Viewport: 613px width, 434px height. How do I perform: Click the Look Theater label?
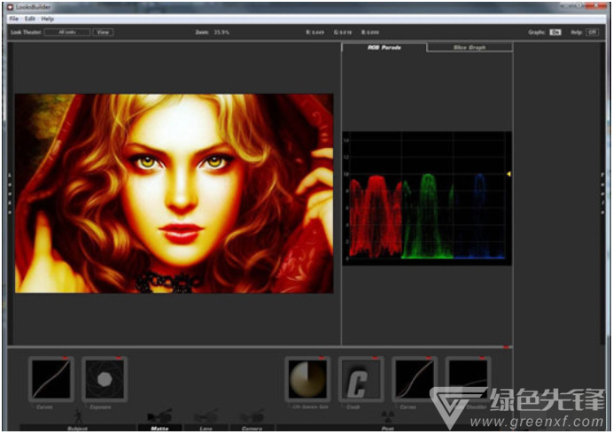[x=26, y=32]
